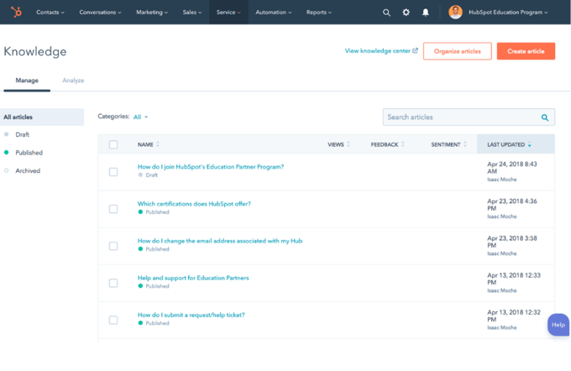Click the Knowledge page heading

[x=35, y=52]
